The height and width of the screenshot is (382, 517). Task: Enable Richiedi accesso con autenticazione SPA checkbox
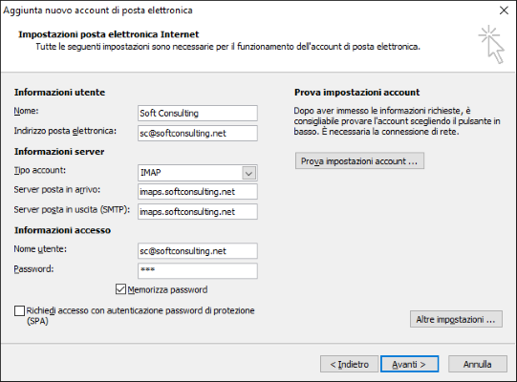19,310
